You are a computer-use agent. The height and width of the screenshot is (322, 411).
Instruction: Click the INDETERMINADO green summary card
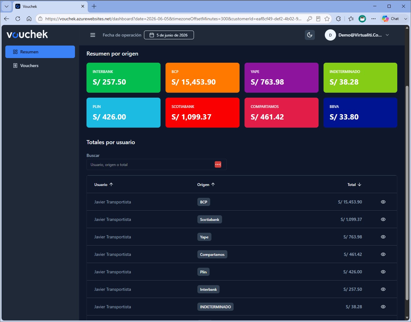click(360, 78)
